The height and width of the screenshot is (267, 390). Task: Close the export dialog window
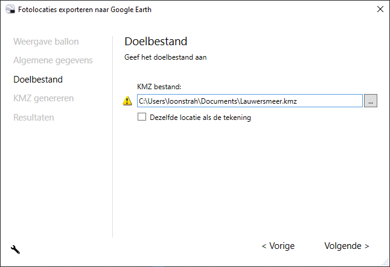click(x=380, y=9)
